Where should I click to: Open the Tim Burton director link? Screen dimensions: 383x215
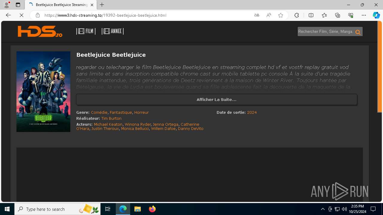[x=111, y=119]
